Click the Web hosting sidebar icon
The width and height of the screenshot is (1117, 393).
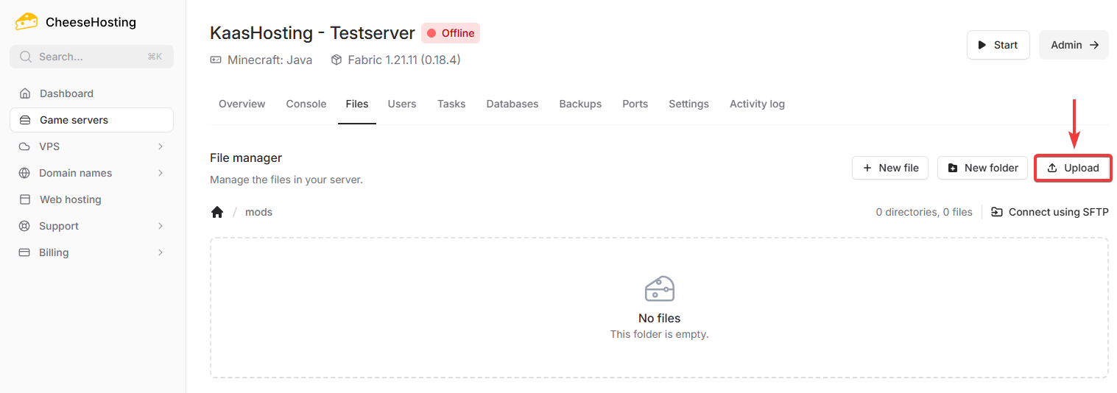click(x=25, y=199)
